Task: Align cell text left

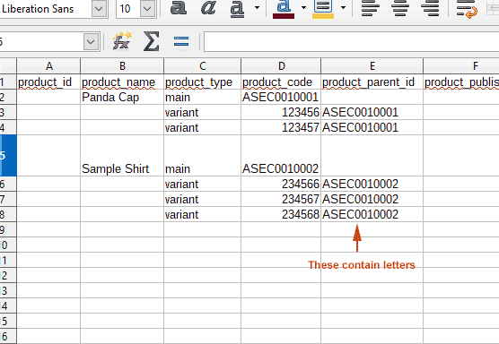Action: point(371,8)
